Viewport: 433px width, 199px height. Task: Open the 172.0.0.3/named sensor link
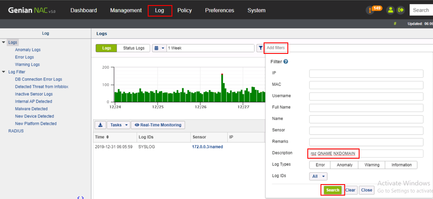click(x=208, y=147)
